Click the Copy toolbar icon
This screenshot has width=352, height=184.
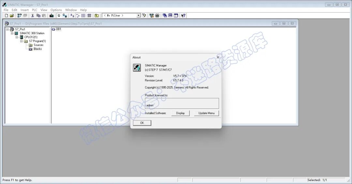[38, 16]
